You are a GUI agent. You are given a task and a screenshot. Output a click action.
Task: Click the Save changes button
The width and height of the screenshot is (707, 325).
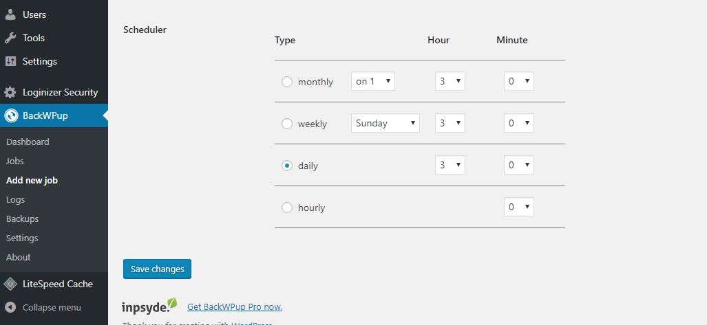157,269
